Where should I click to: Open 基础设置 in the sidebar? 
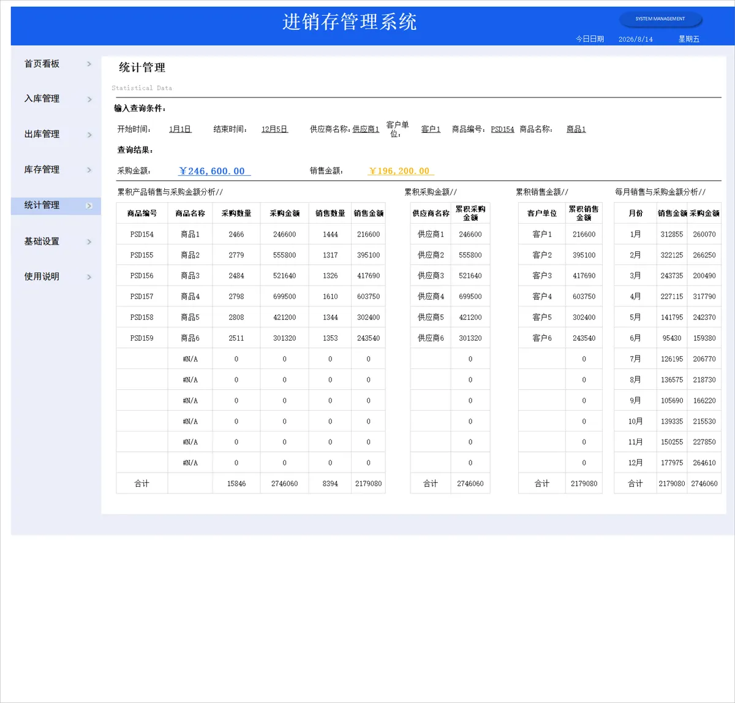(x=42, y=241)
